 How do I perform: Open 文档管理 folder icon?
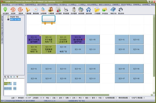coord(97,11)
